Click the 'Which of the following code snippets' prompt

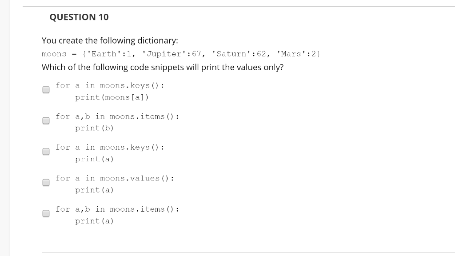pyautogui.click(x=163, y=68)
